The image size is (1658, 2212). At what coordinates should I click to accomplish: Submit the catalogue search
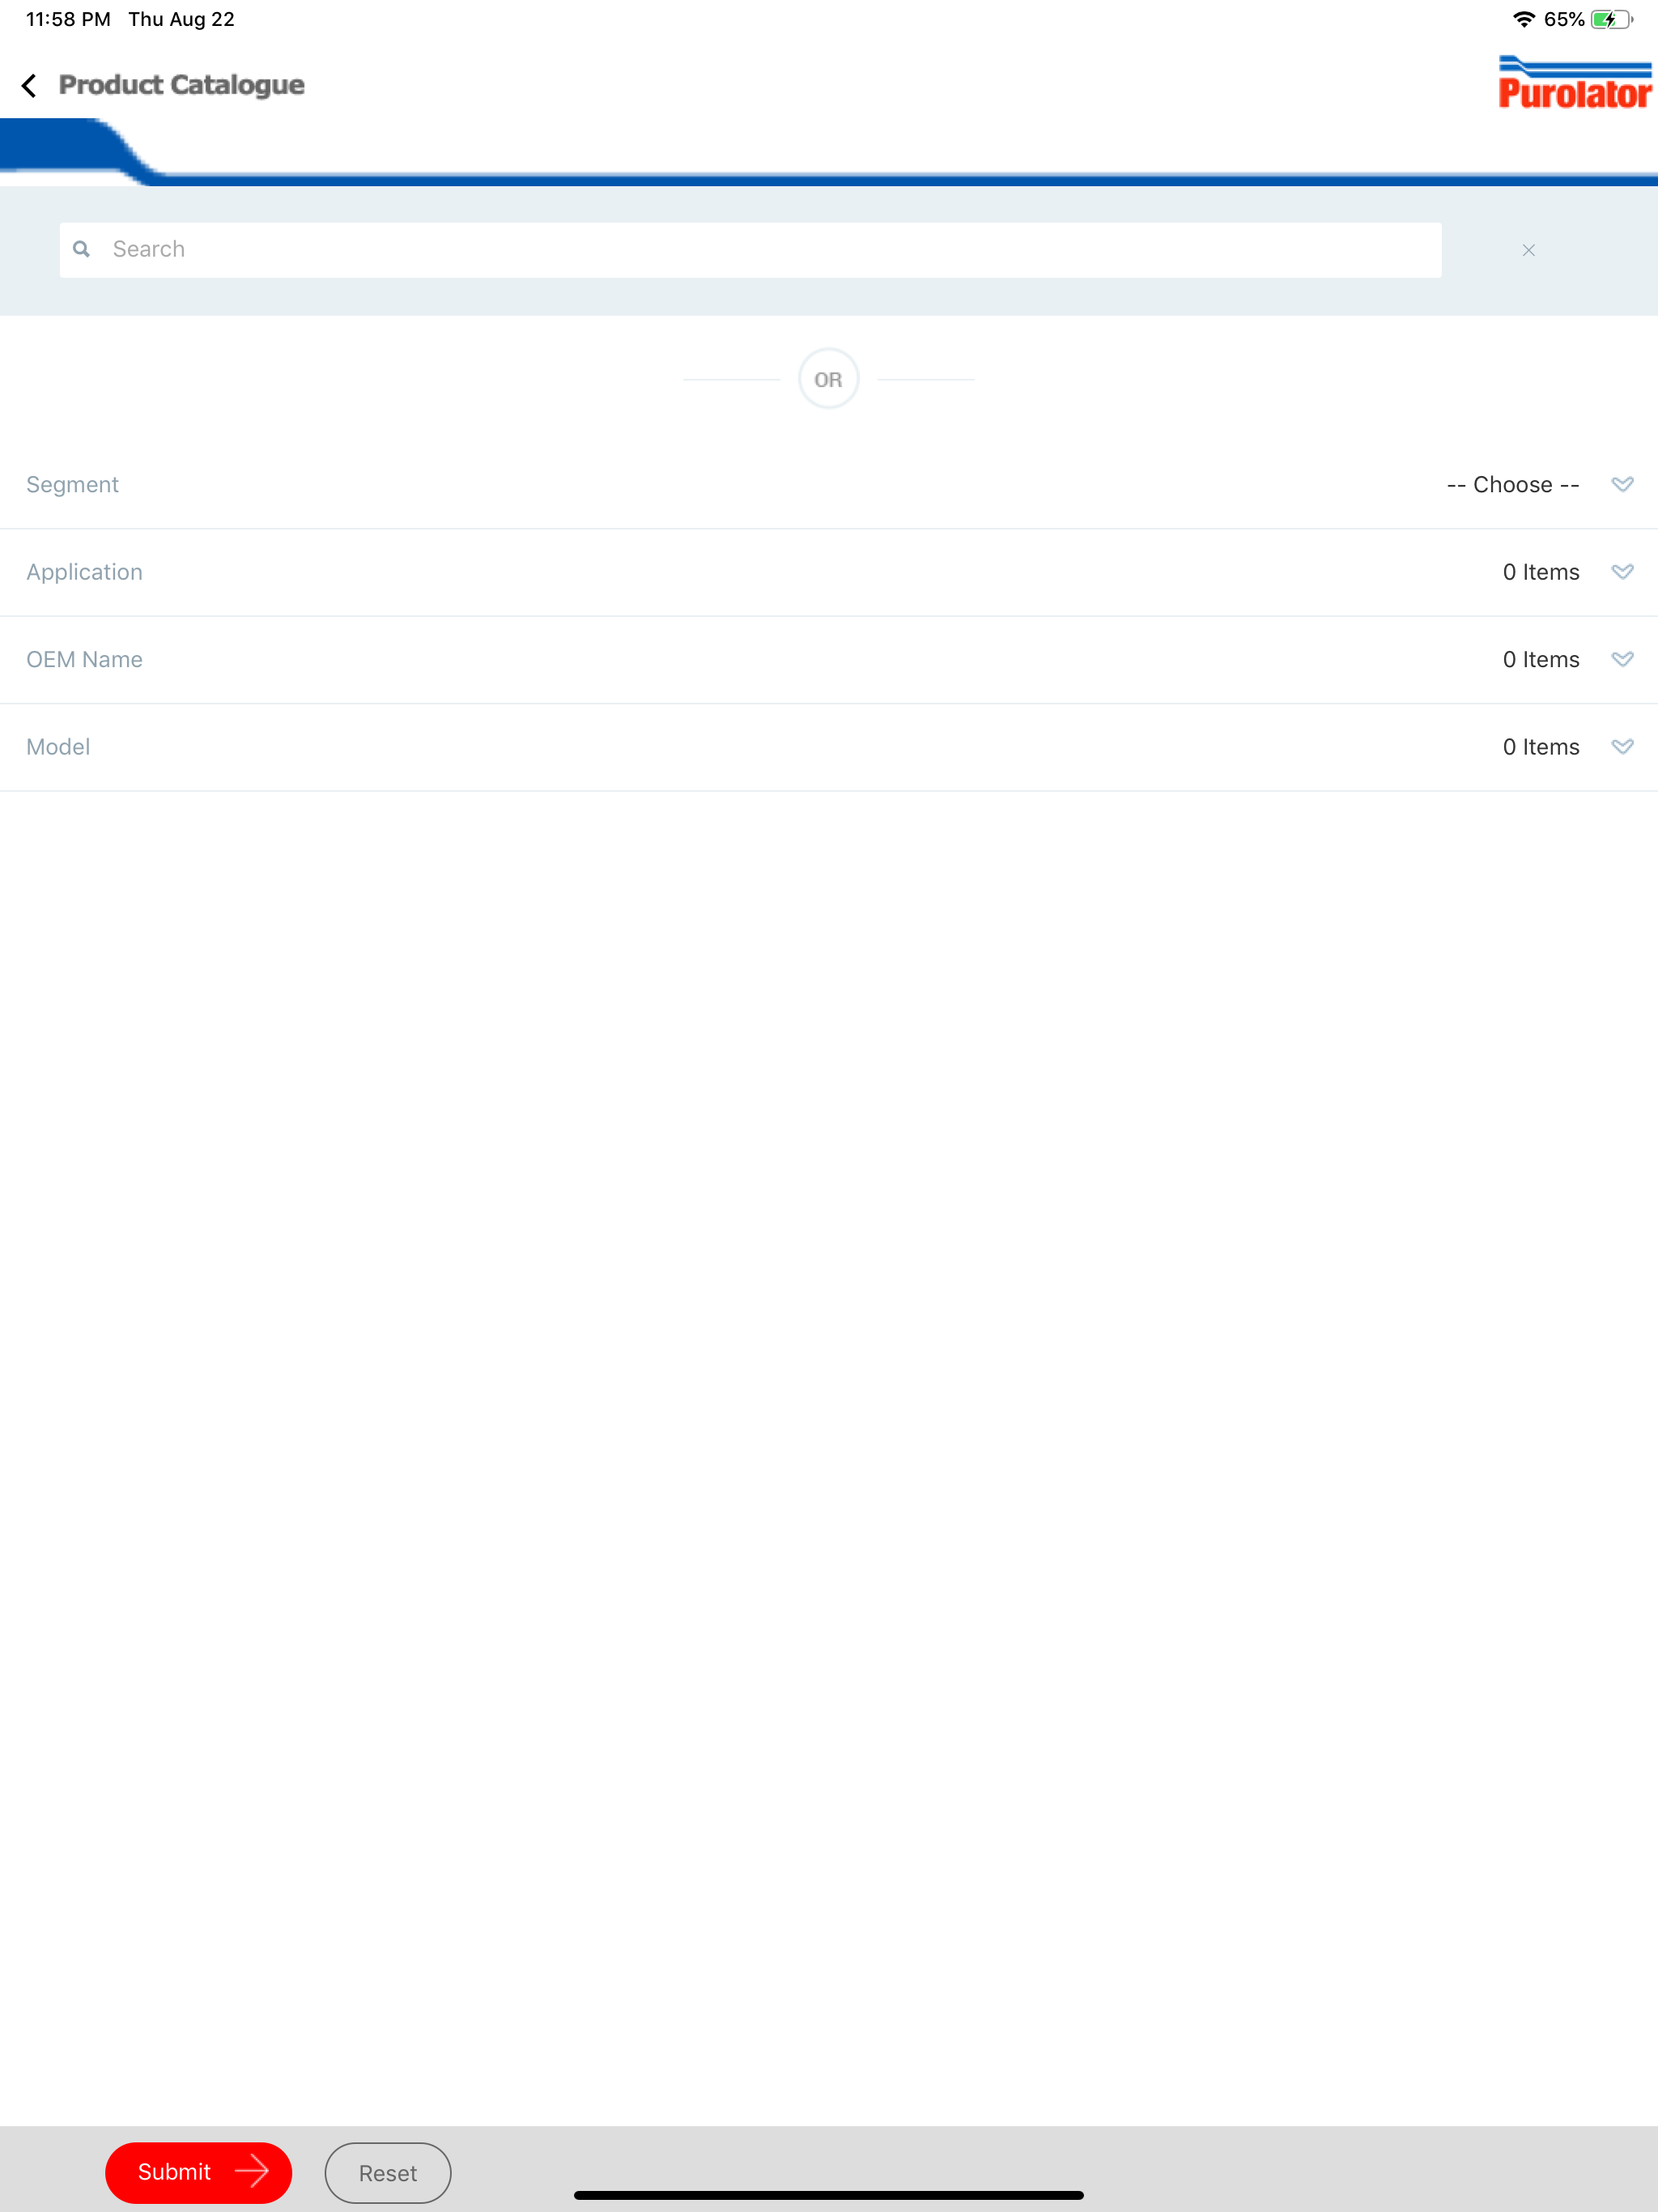198,2172
